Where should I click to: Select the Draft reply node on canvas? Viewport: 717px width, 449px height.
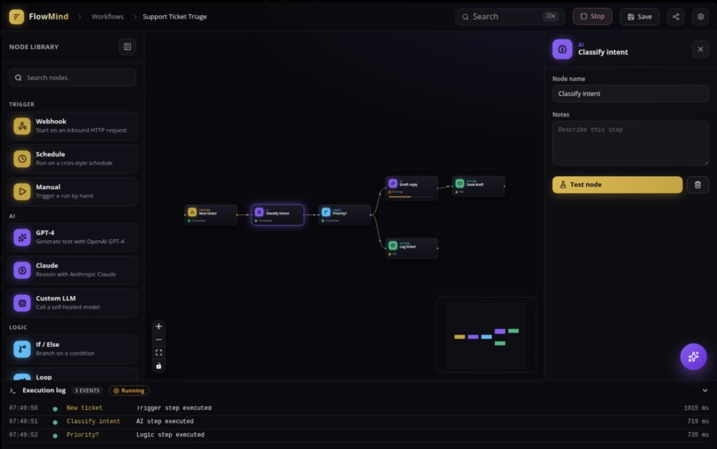coord(412,188)
